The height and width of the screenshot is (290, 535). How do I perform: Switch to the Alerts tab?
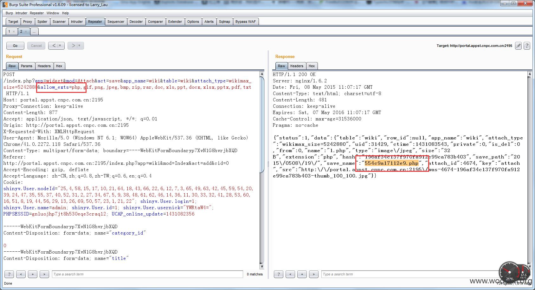(209, 22)
